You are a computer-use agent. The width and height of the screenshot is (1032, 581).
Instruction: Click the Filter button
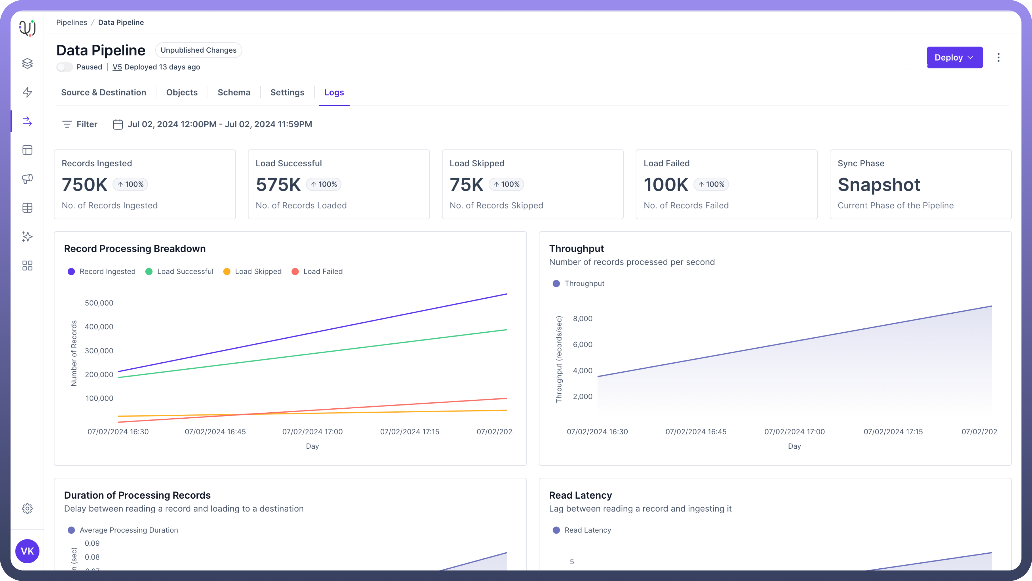[80, 124]
